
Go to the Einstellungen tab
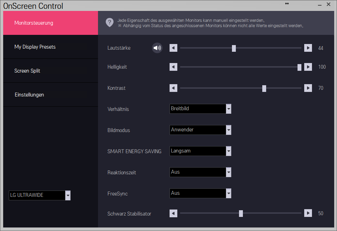(x=50, y=95)
